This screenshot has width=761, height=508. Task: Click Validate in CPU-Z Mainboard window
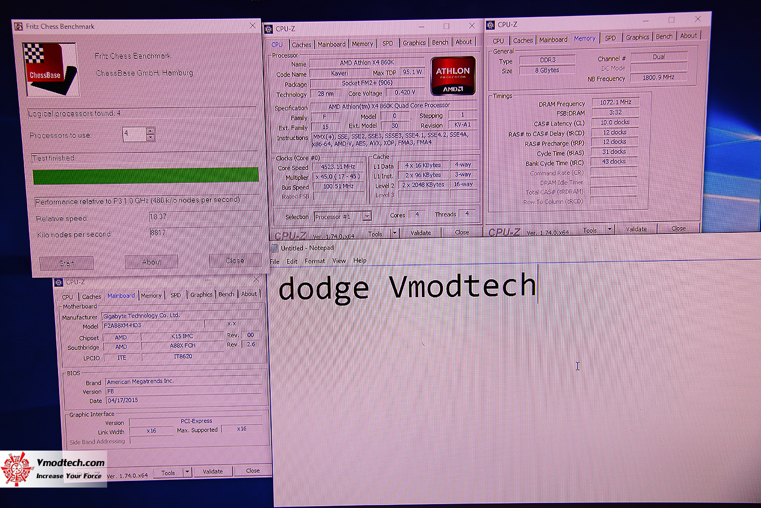point(213,472)
